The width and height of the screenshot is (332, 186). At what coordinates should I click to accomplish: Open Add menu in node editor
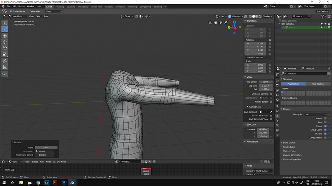click(42, 162)
